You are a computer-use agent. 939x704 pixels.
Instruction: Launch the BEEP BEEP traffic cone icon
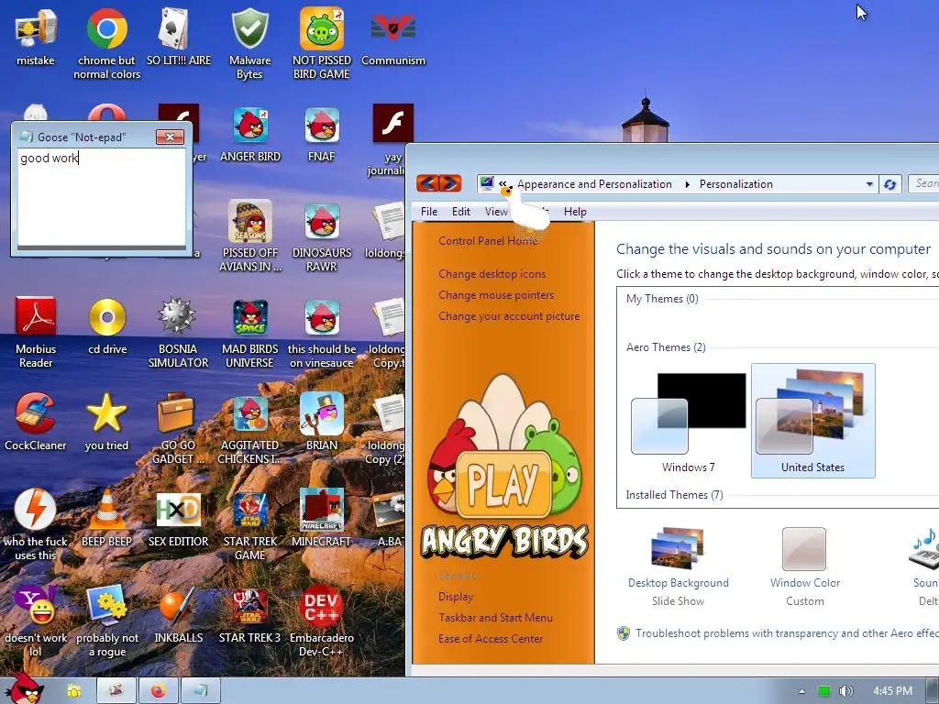tap(106, 518)
